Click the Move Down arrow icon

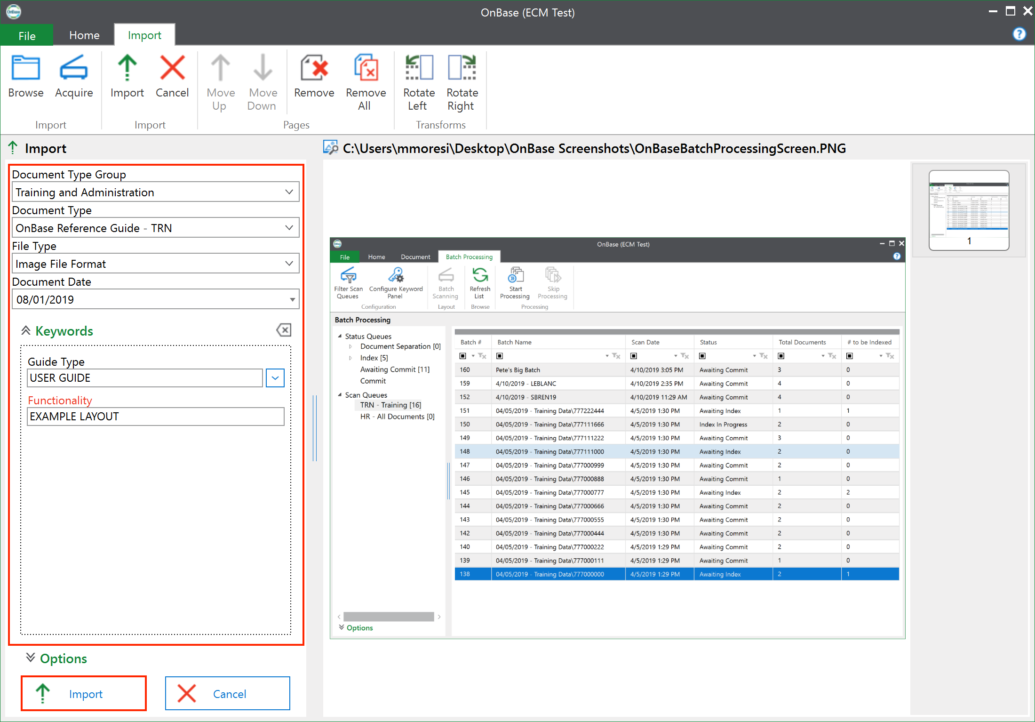point(263,68)
